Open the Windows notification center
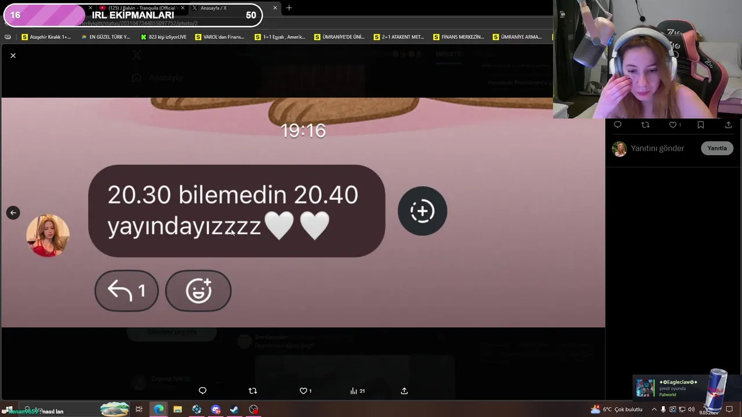742x417 pixels. (x=729, y=409)
